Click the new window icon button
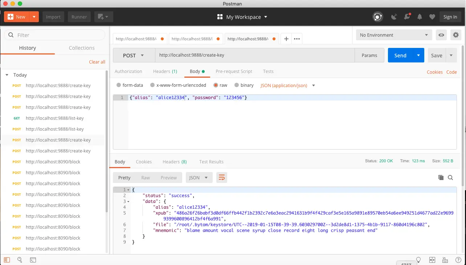Image resolution: width=466 pixels, height=265 pixels. [104, 17]
